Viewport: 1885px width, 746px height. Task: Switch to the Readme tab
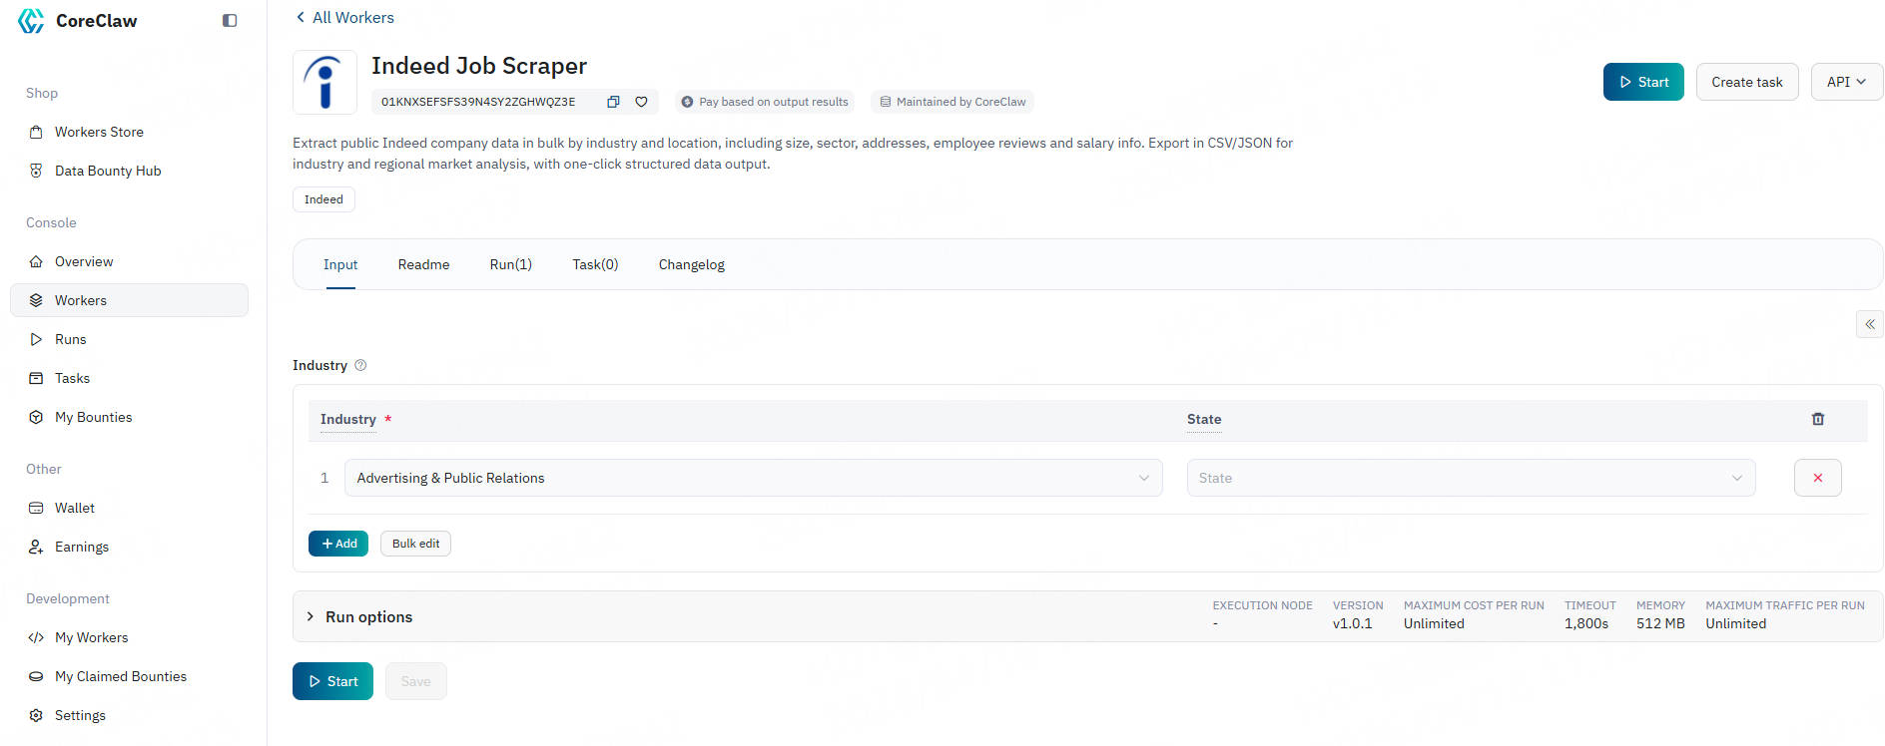(423, 264)
